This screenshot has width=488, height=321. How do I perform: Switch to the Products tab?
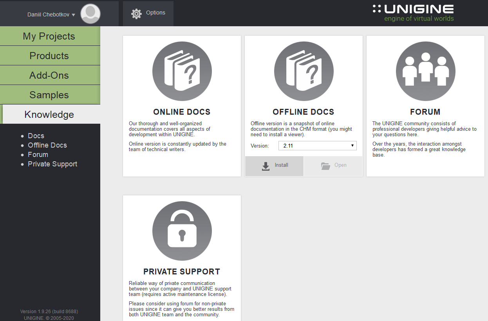(49, 56)
